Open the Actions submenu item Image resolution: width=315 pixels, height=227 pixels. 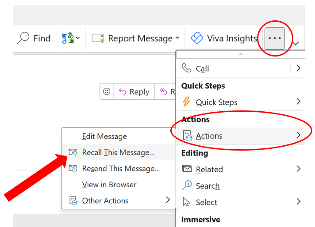(x=241, y=136)
